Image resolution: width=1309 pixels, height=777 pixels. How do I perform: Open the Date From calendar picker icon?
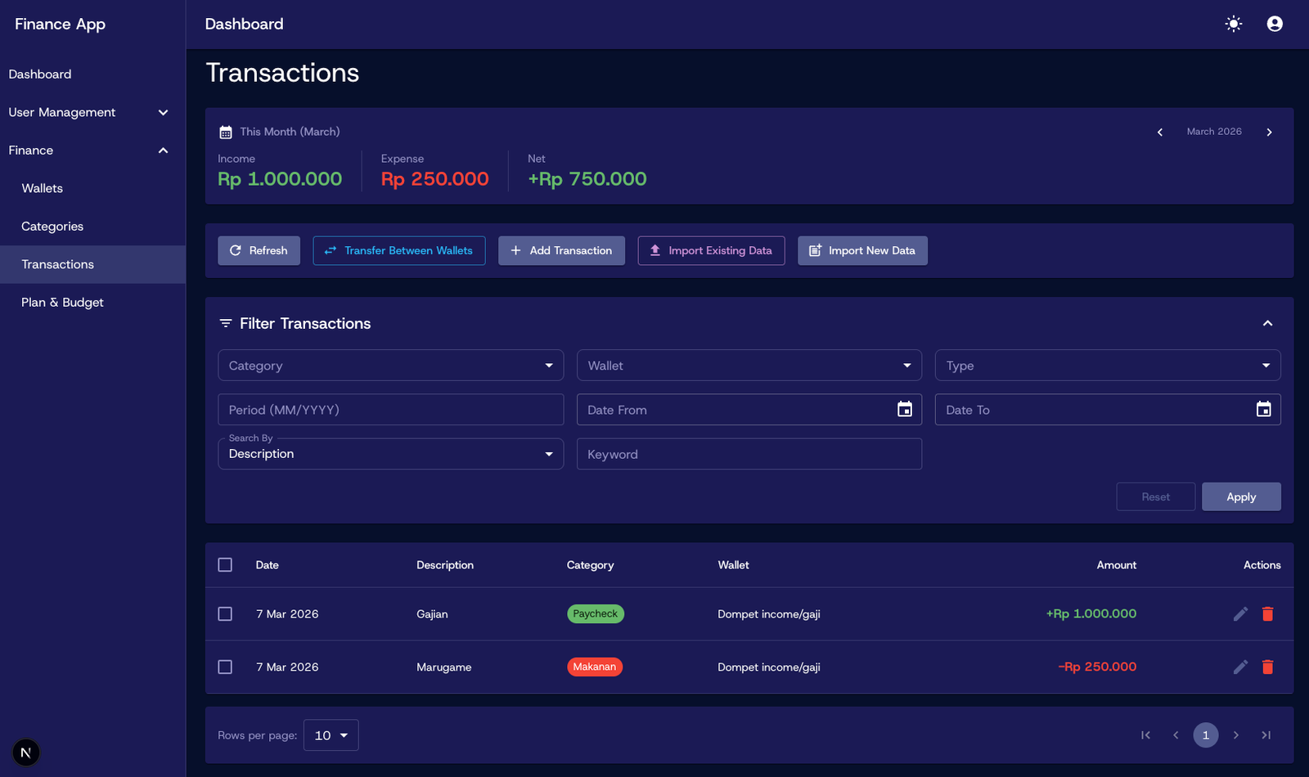(904, 410)
